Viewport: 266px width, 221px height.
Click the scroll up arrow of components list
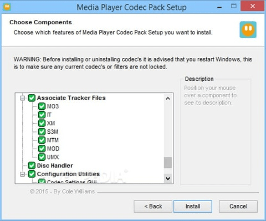click(168, 98)
